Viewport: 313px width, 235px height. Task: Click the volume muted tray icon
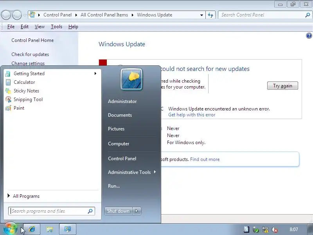click(275, 230)
